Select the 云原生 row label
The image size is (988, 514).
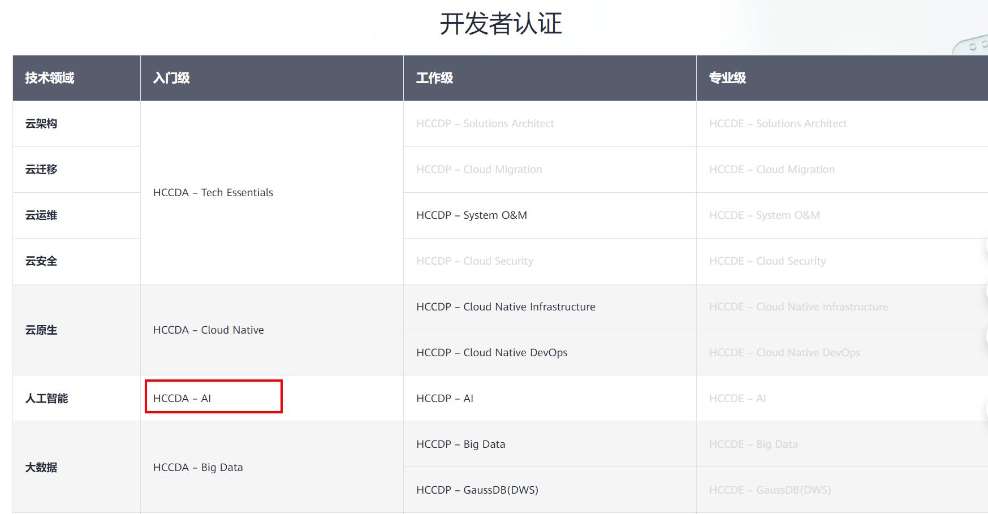point(41,330)
